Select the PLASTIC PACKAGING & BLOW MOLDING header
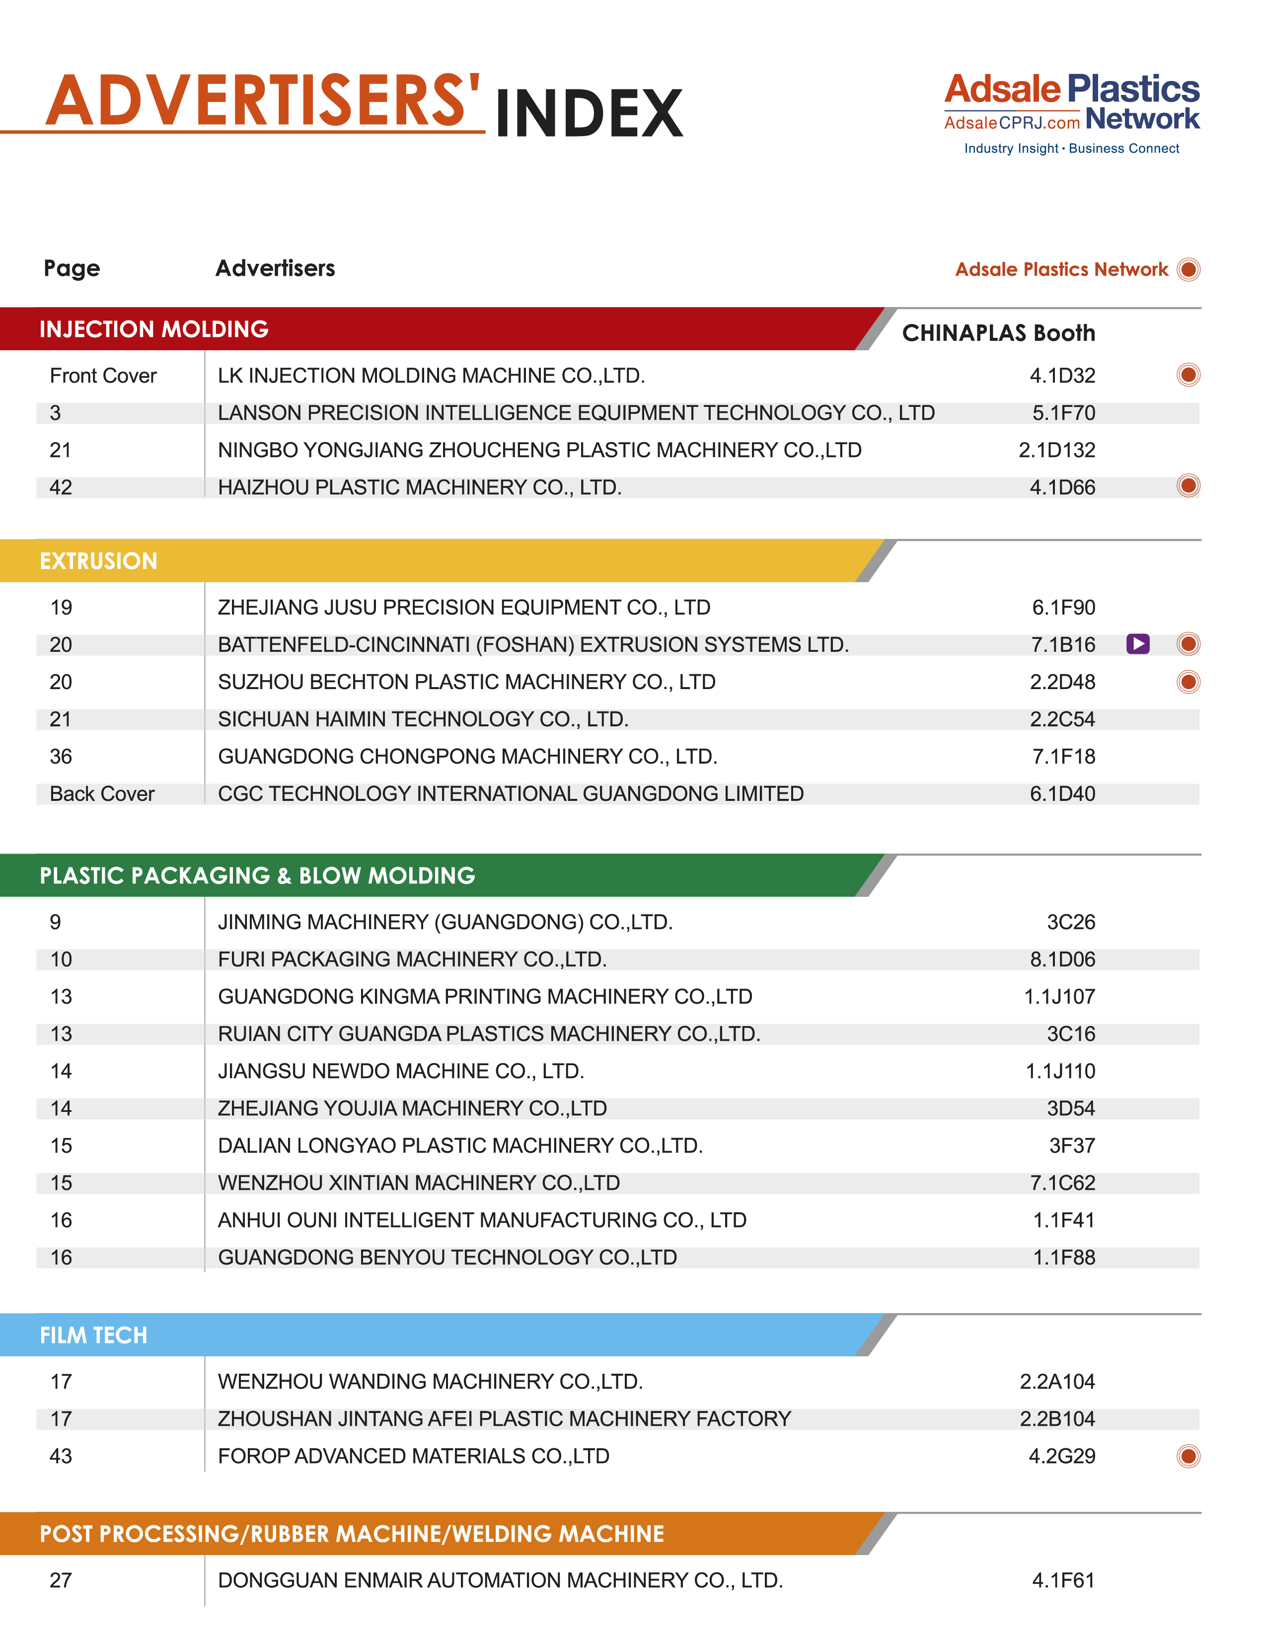The width and height of the screenshot is (1261, 1643). pyautogui.click(x=257, y=875)
